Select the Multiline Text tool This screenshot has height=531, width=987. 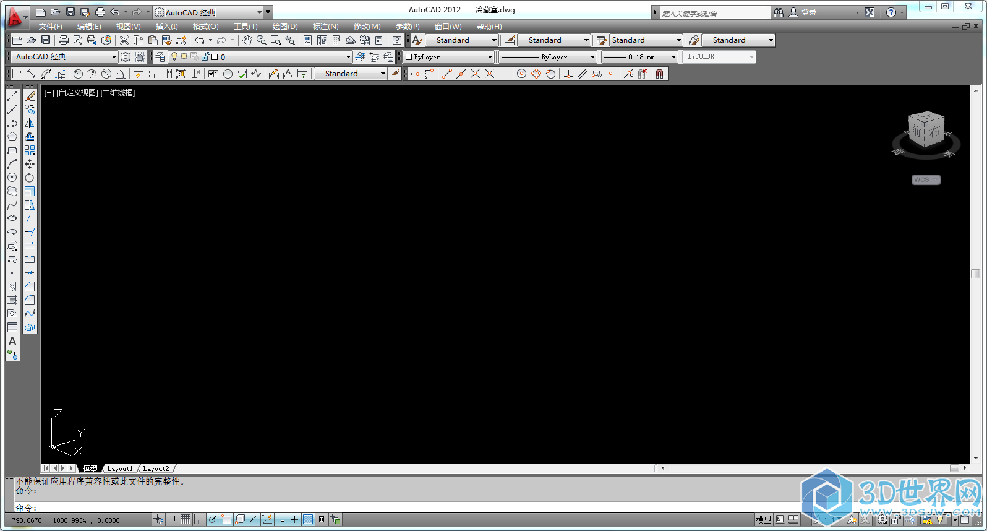12,341
